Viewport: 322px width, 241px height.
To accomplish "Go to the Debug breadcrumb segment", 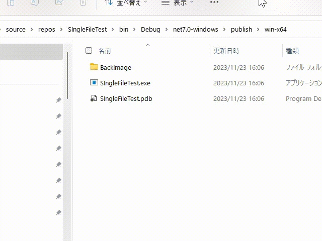I will pyautogui.click(x=150, y=30).
